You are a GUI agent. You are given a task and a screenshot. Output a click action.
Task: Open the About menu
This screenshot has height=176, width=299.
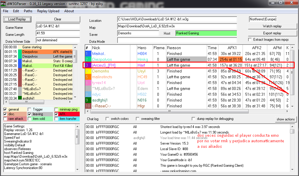point(69,11)
